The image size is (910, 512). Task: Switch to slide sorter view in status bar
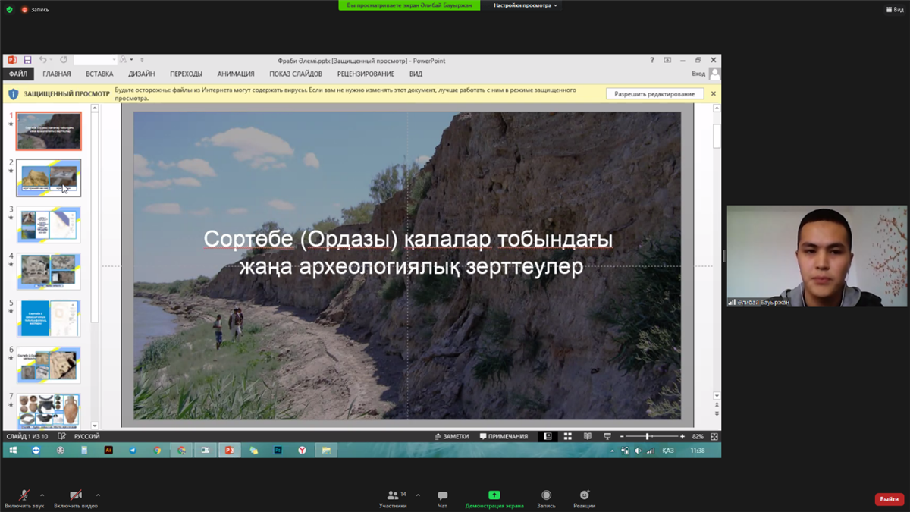pos(567,437)
